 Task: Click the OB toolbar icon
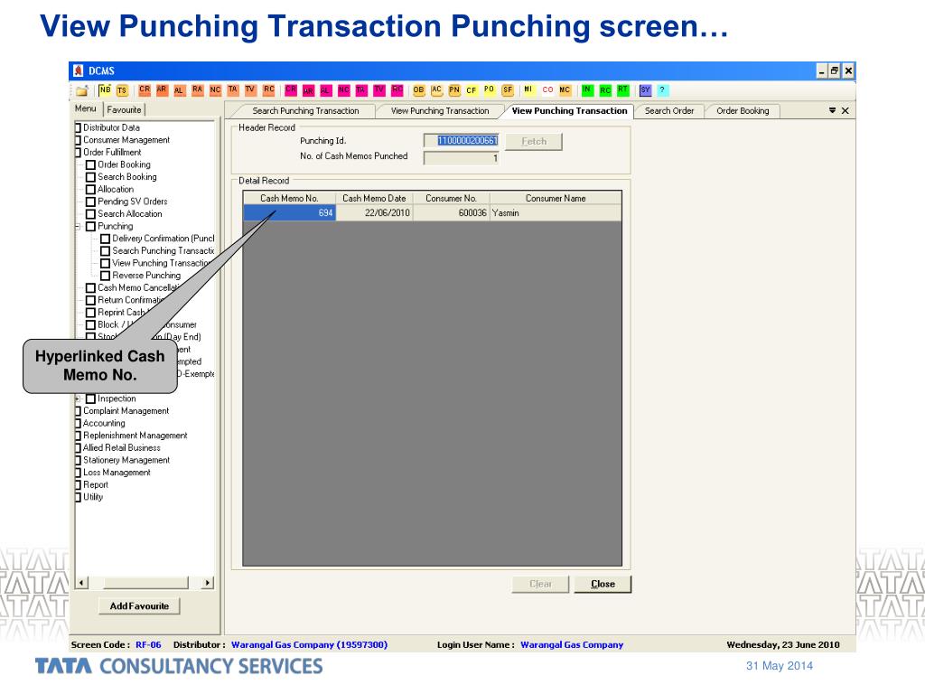[419, 90]
